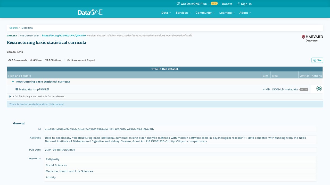Screen dimensions: 330x185
Task: Expand the Learning menu
Action: [227, 13]
